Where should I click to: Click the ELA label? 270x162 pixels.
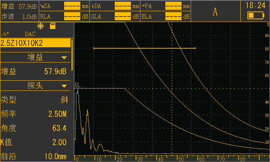pyautogui.click(x=146, y=17)
